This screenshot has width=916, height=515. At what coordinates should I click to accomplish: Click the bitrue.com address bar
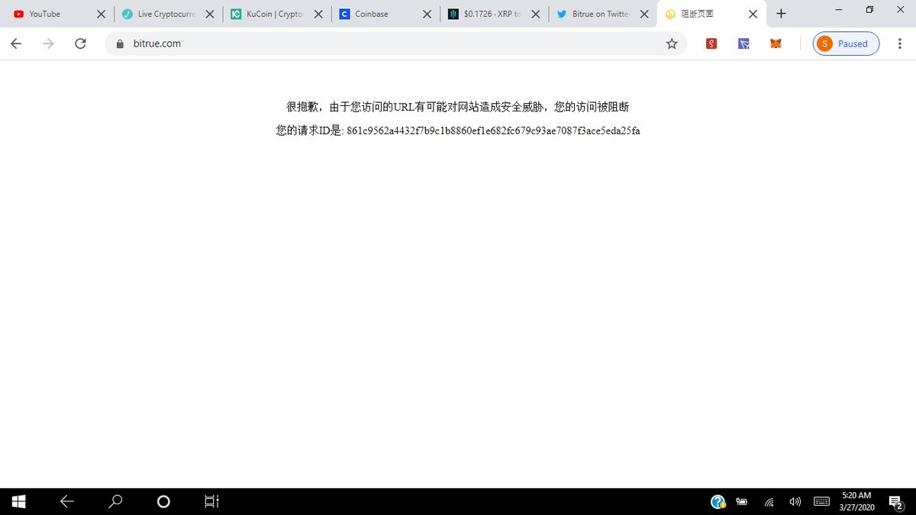(395, 43)
